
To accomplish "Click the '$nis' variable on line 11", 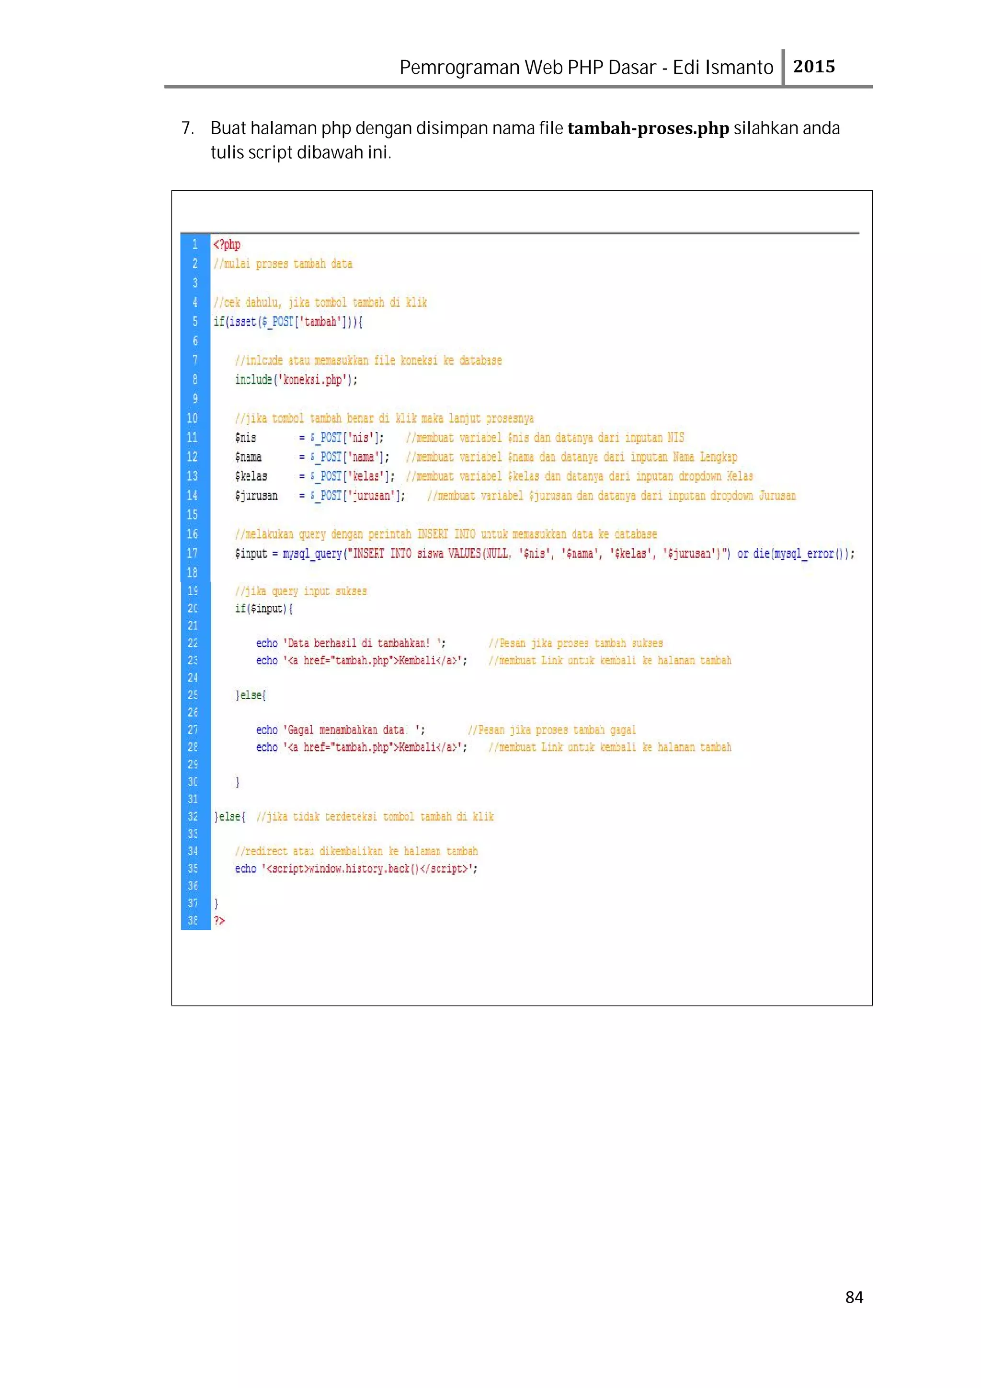I will pyautogui.click(x=245, y=438).
